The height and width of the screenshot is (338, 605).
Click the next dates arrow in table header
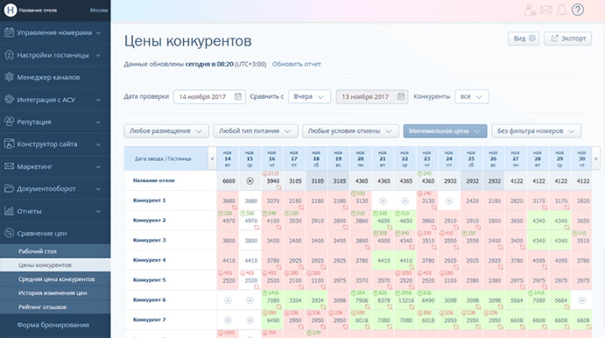pyautogui.click(x=595, y=158)
